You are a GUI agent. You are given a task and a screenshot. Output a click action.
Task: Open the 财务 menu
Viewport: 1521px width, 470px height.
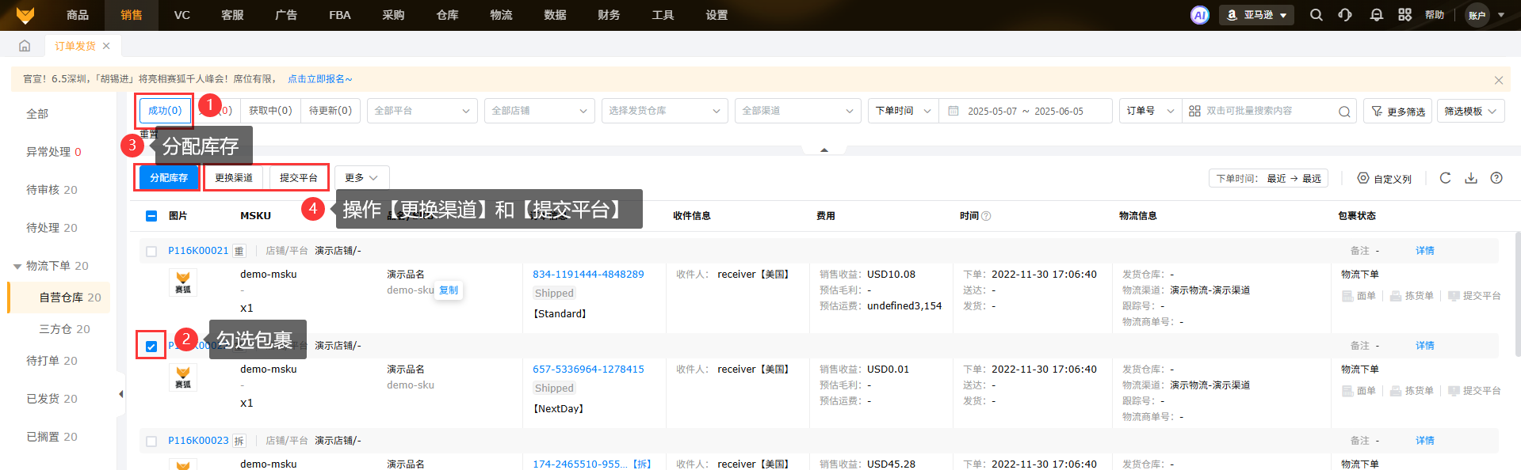(610, 15)
